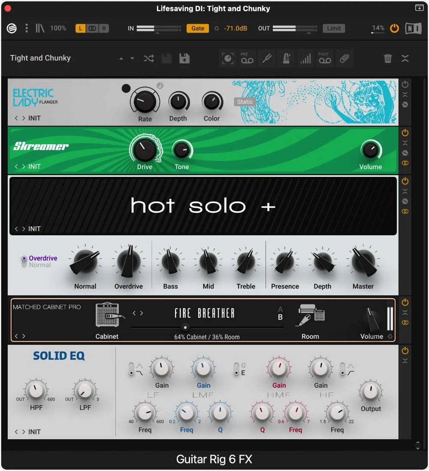
Task: Click the Save As preset icon
Action: coord(184,58)
